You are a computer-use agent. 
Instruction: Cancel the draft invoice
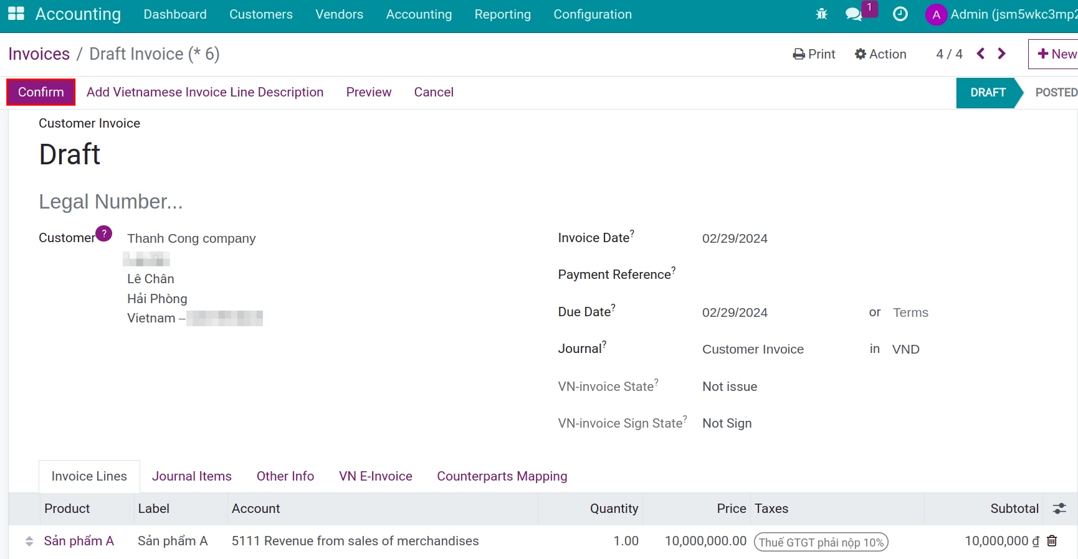pyautogui.click(x=434, y=92)
